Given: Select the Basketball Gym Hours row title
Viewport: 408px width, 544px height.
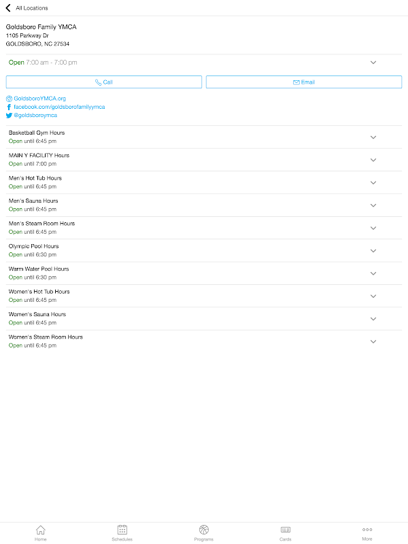Looking at the screenshot, I should click(x=37, y=133).
